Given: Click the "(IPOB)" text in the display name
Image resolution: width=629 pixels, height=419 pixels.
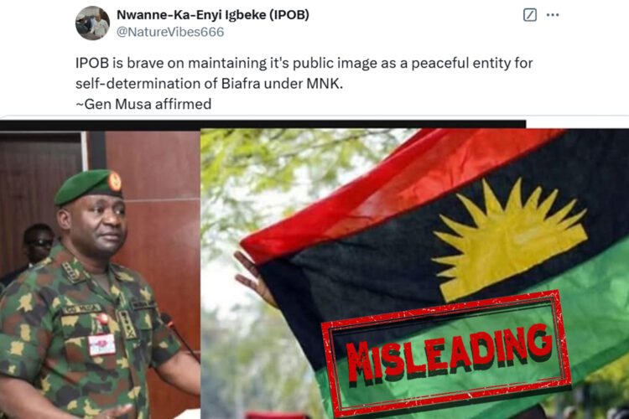Looking at the screenshot, I should [289, 15].
